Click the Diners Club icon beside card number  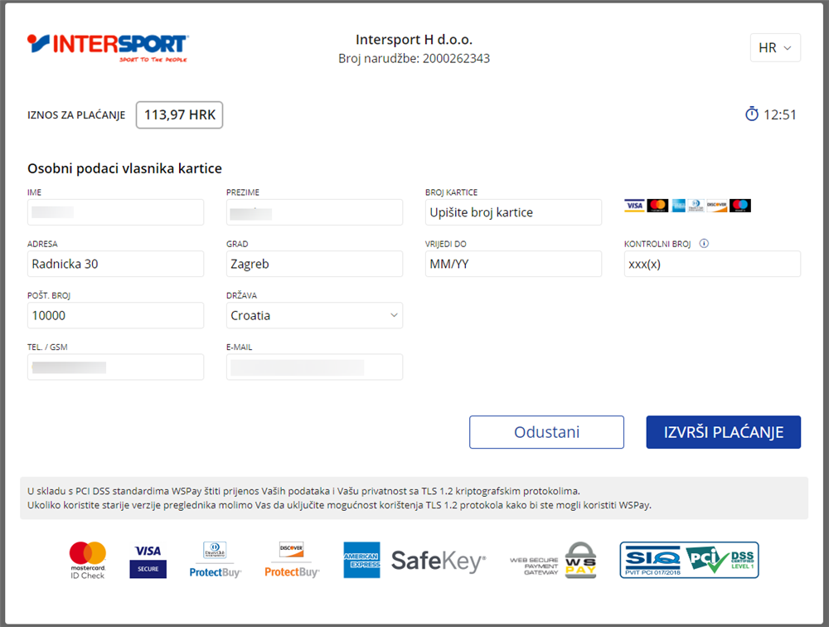pyautogui.click(x=696, y=206)
